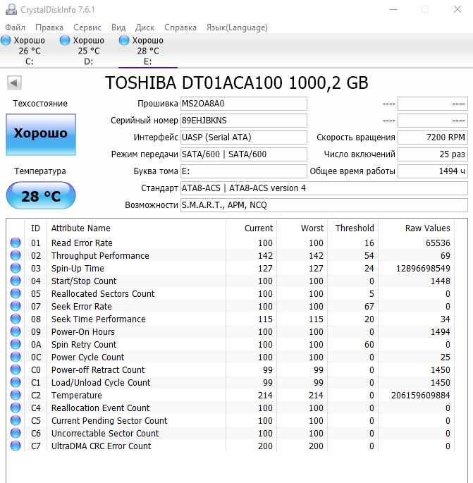Open the Сервис menu
Screen dimensions: 473x483
point(87,27)
